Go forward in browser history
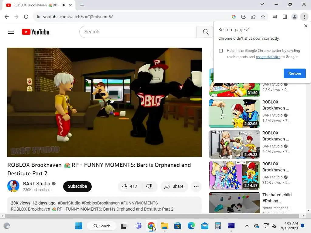This screenshot has height=233, width=311. tap(16, 17)
